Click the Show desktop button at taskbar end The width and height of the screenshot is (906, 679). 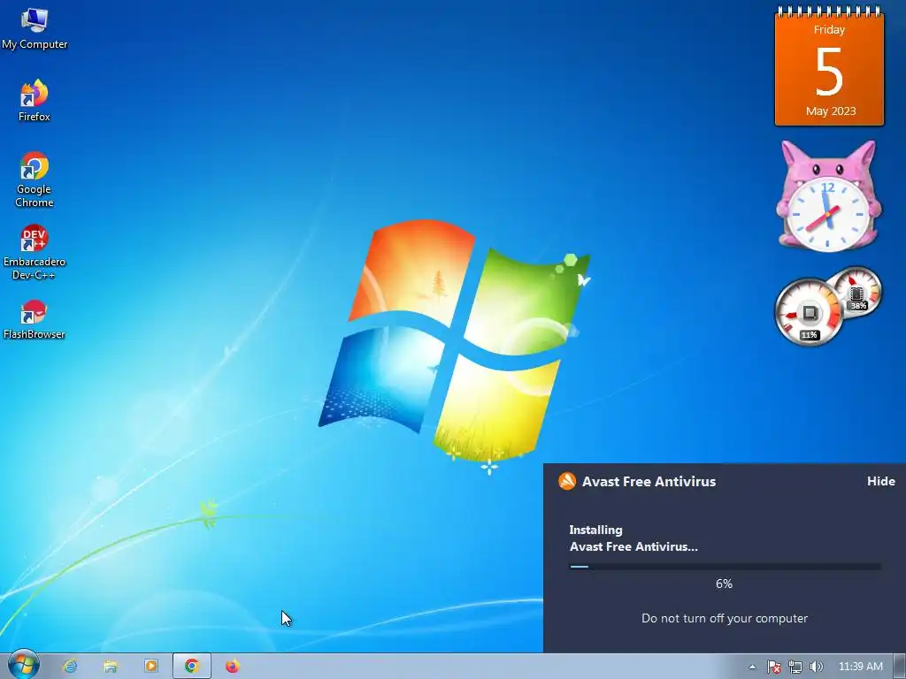point(900,667)
